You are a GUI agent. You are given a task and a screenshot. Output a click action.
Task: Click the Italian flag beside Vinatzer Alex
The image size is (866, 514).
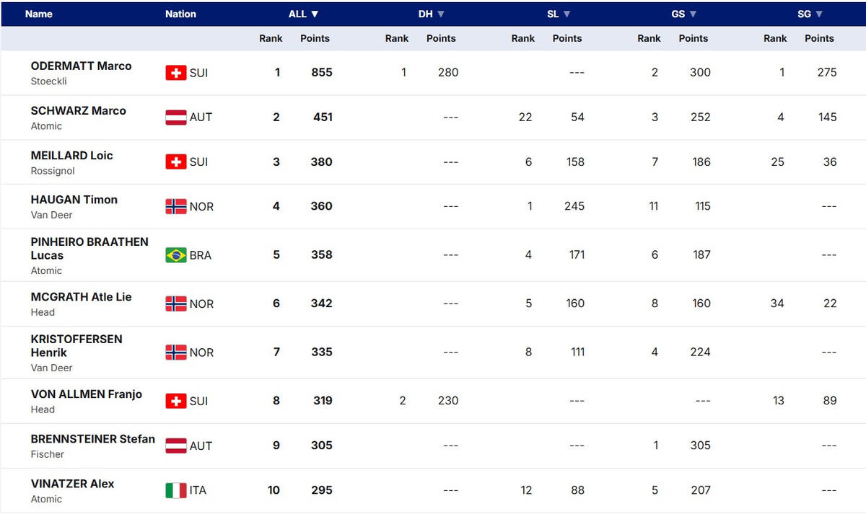176,490
